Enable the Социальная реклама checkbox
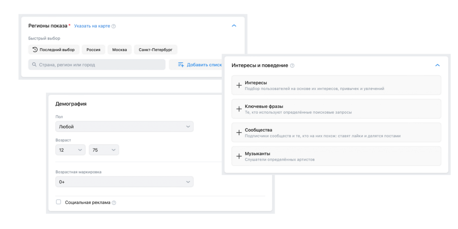The height and width of the screenshot is (229, 458). tap(59, 202)
